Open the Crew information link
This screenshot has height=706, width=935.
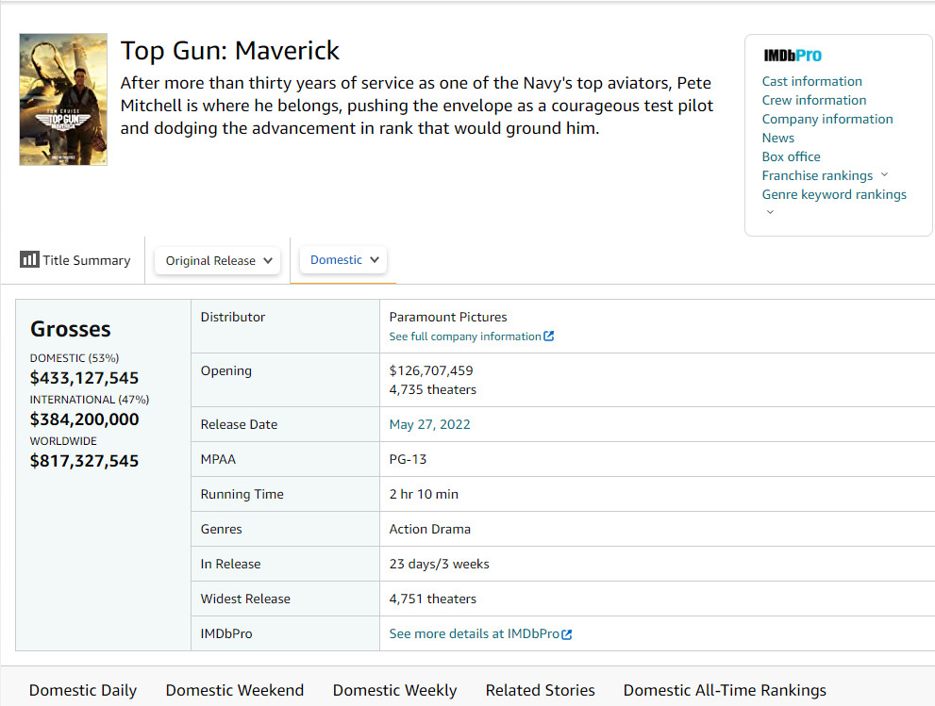tap(813, 100)
